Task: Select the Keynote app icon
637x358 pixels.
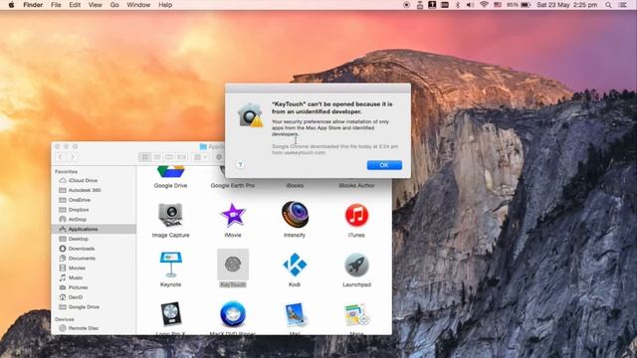Action: click(170, 265)
